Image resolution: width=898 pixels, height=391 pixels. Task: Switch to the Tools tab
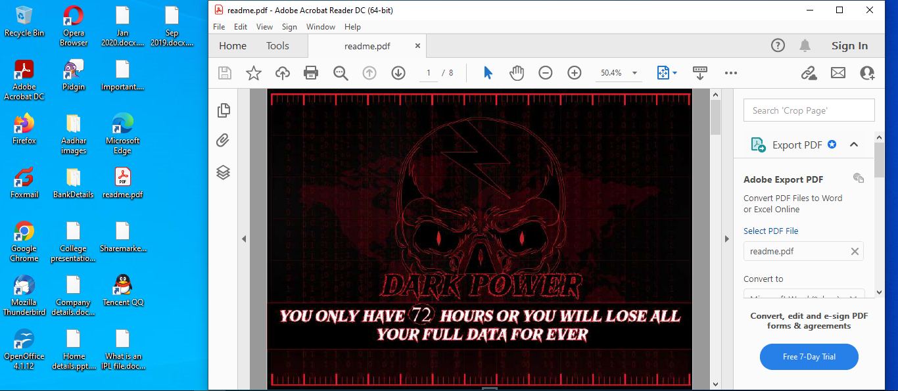277,45
